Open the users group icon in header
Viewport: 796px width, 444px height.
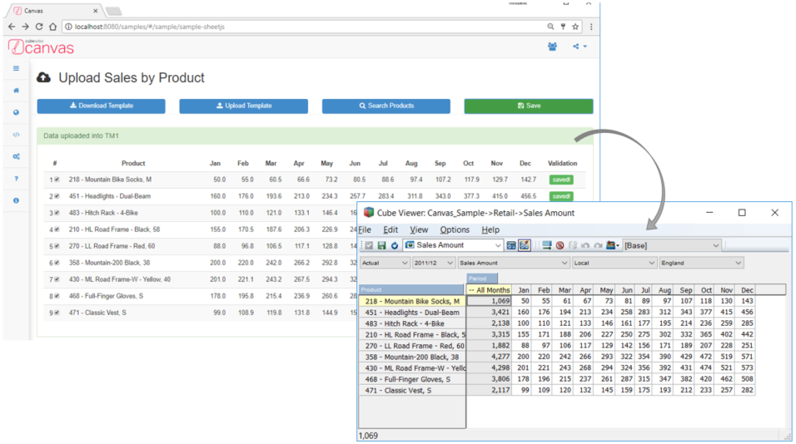coord(552,47)
